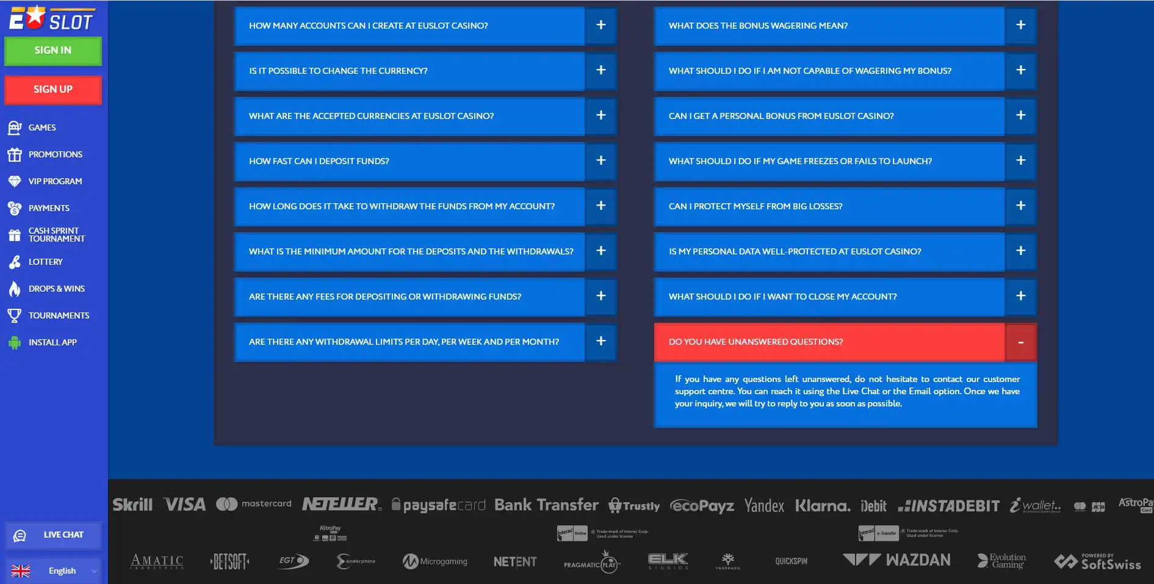Expand 'What does the bonus wagering mean?'
Viewport: 1154px width, 584px height.
[x=1020, y=25]
